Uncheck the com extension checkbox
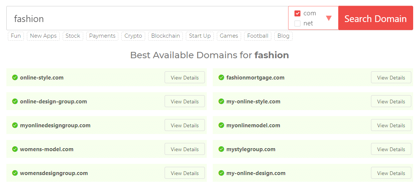418x184 pixels. [x=297, y=13]
